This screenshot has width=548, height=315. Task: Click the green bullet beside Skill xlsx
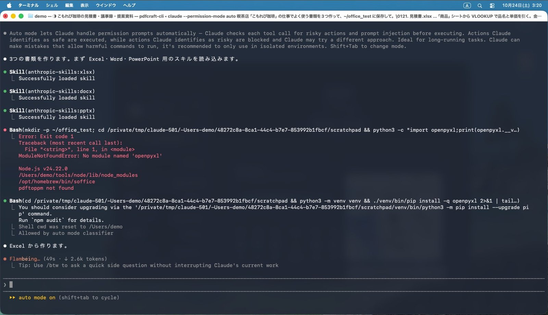[5, 72]
